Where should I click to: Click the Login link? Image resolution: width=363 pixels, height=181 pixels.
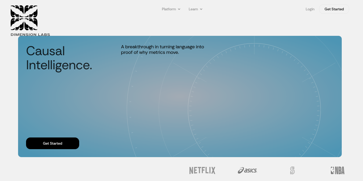(310, 9)
